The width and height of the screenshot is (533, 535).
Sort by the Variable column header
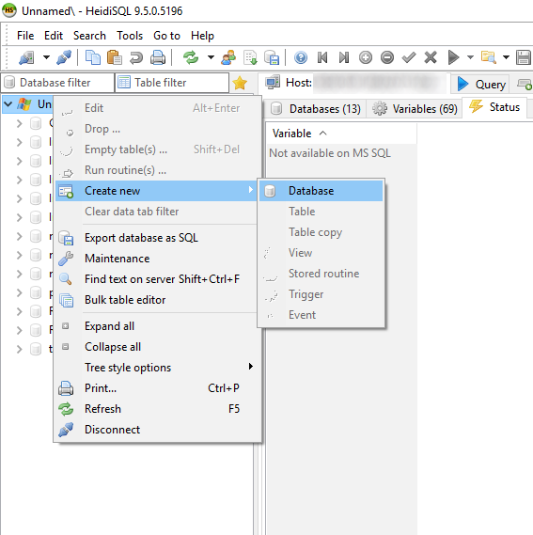(x=341, y=134)
